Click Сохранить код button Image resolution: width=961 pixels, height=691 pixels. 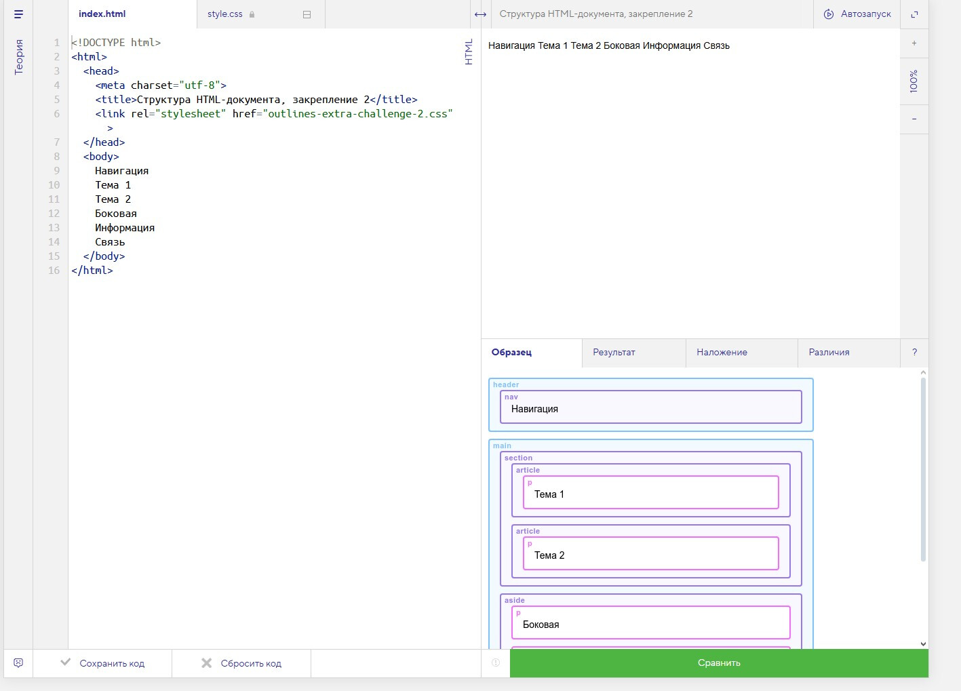103,663
